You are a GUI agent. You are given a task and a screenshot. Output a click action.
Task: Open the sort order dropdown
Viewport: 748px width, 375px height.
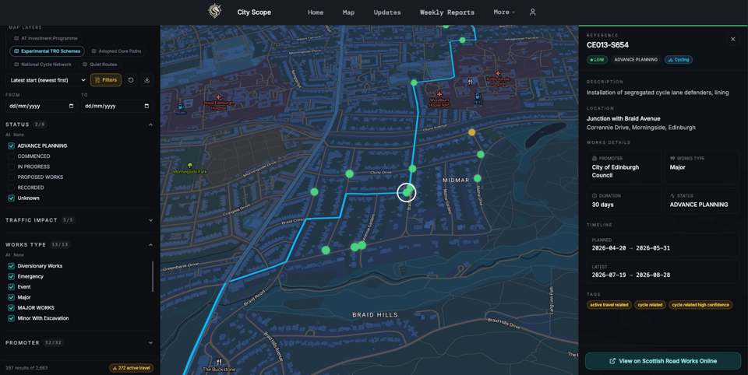click(x=46, y=80)
